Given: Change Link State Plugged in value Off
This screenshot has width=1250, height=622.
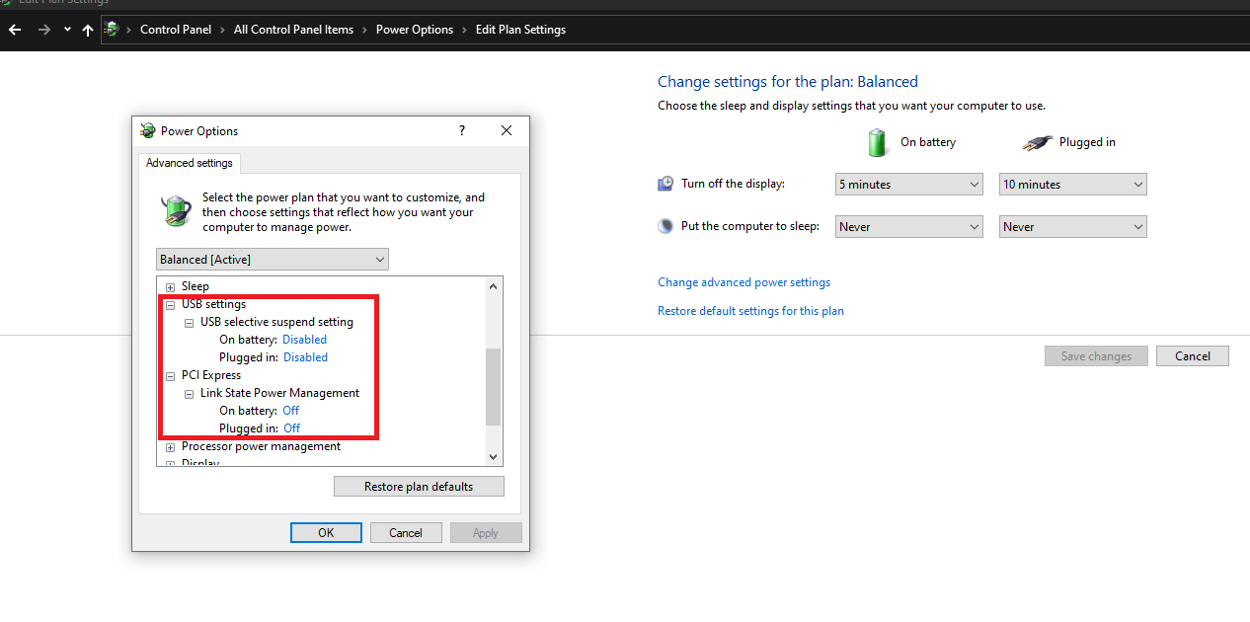Looking at the screenshot, I should click(x=292, y=428).
